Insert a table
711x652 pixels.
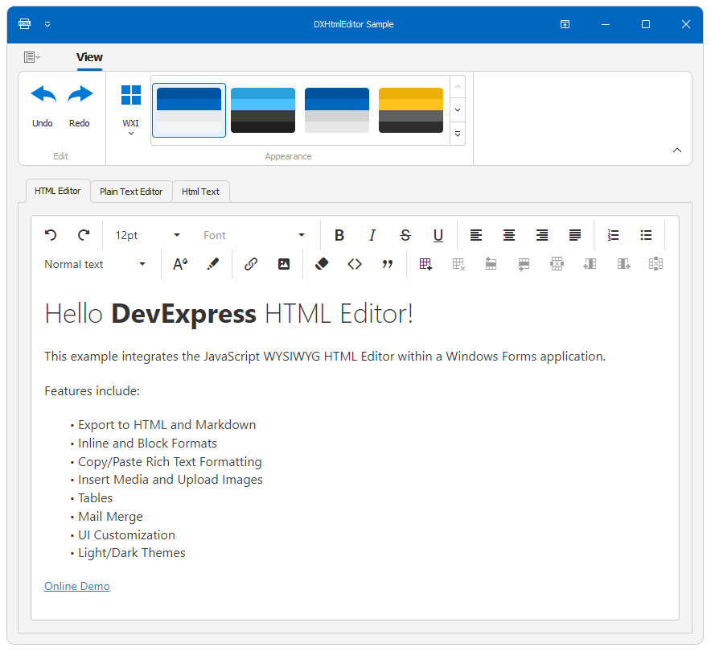point(425,264)
